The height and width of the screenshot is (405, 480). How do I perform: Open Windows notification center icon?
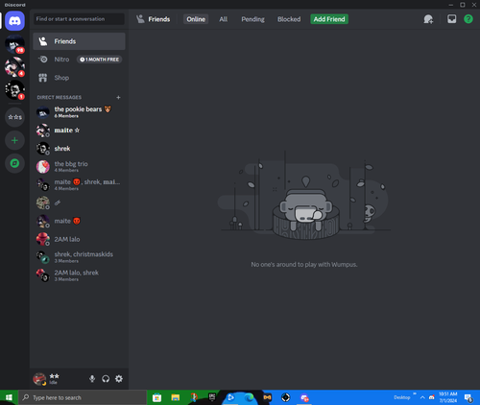[468, 397]
